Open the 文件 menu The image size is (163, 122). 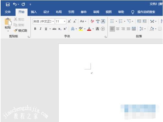point(8,12)
